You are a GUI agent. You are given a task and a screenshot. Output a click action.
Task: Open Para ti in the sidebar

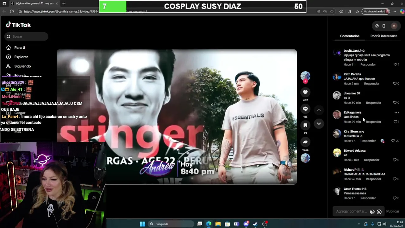(20, 47)
